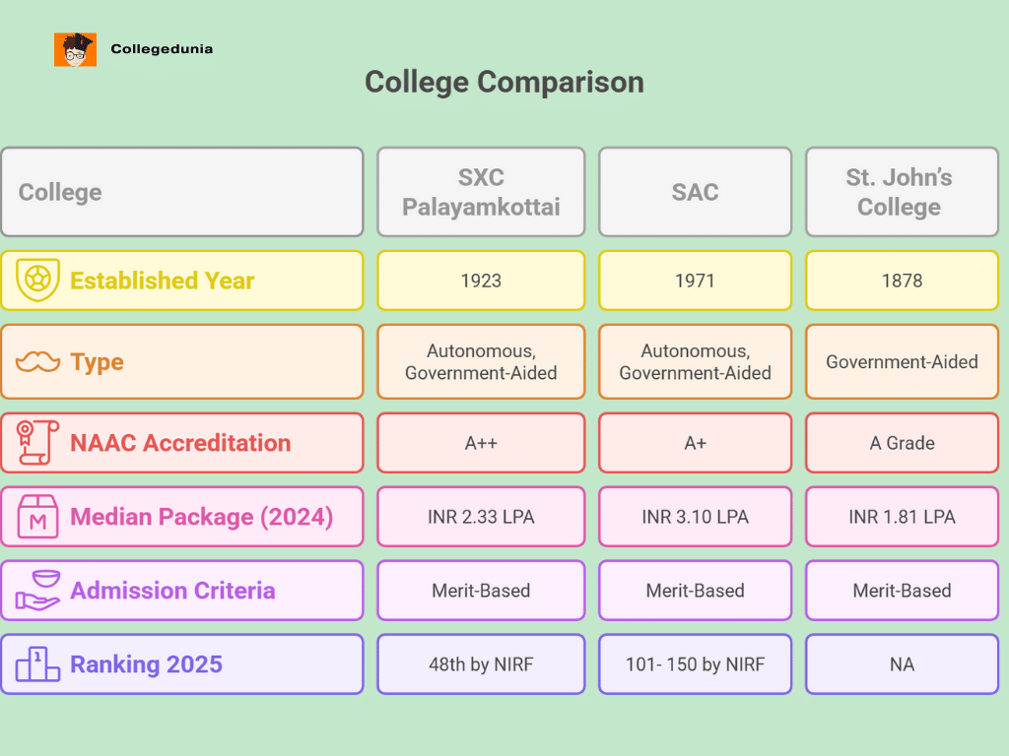Click the College Comparison title
This screenshot has height=756, width=1009.
tap(504, 82)
